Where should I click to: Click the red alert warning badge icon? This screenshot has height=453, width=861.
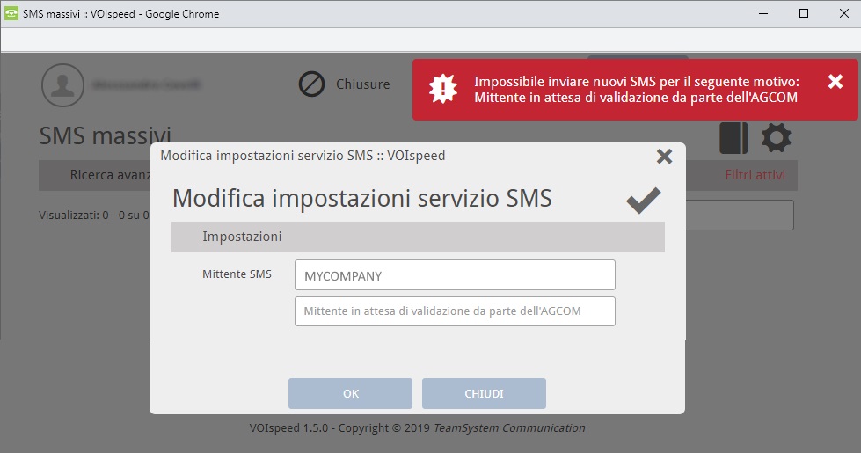442,89
